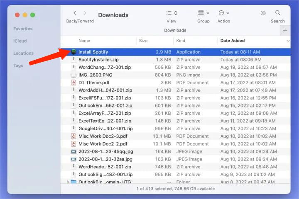The image size is (299, 199).
Task: Click the WordHeade...5Z-001.zip archive icon
Action: (74, 167)
